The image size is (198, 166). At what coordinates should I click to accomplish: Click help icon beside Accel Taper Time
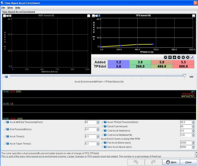(x=8, y=144)
